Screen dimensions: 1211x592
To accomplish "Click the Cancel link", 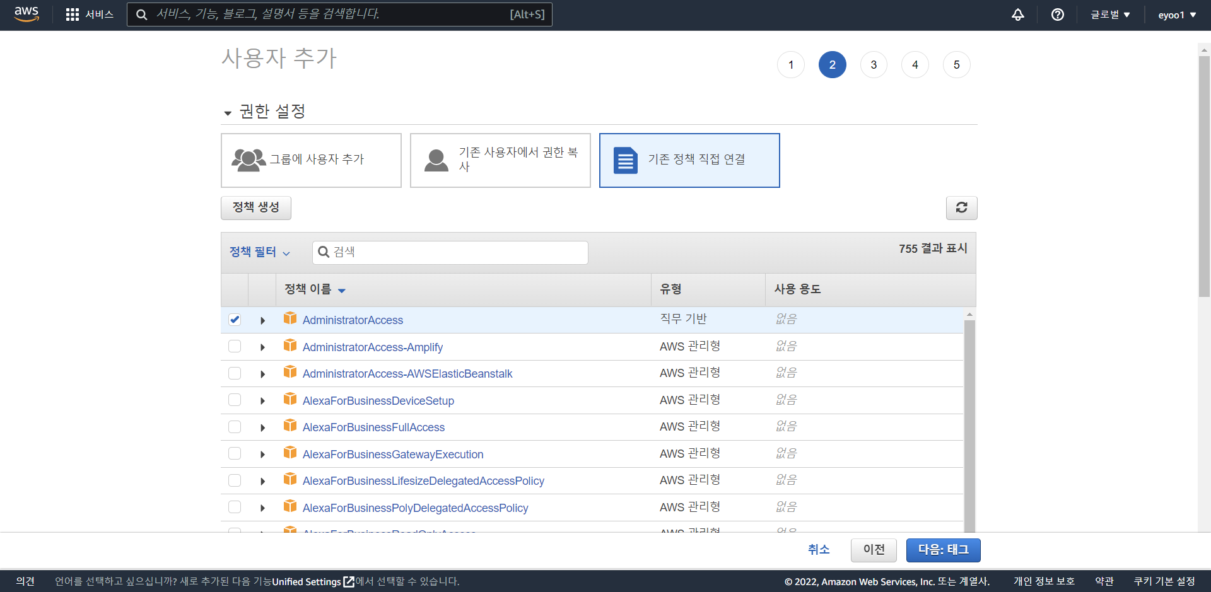I will [x=819, y=550].
